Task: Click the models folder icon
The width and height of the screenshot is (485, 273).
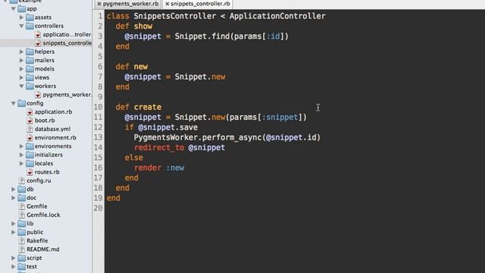Action: pyautogui.click(x=30, y=69)
